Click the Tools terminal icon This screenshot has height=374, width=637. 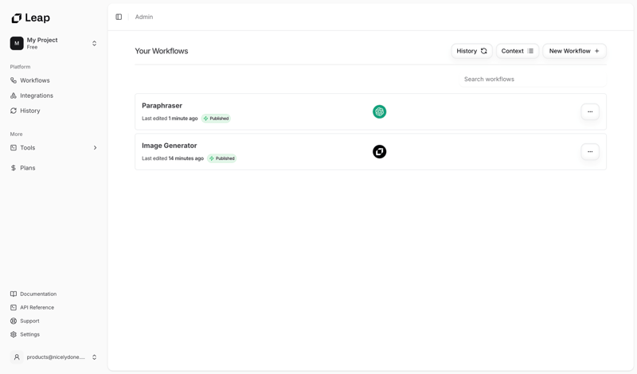point(14,148)
